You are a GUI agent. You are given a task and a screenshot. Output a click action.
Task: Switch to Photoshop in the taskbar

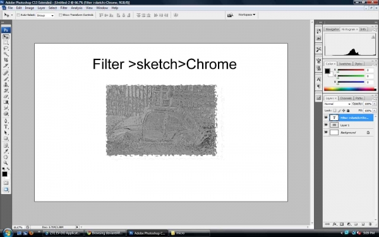pyautogui.click(x=147, y=233)
